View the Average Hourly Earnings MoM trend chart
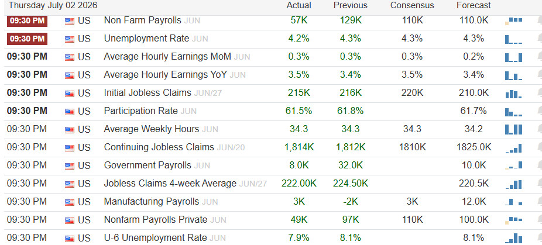The width and height of the screenshot is (542, 245). [x=514, y=57]
